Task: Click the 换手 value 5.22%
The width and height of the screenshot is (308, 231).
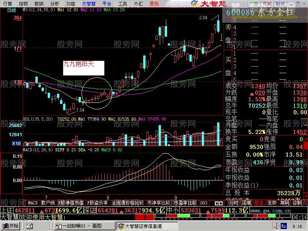Action: click(257, 132)
